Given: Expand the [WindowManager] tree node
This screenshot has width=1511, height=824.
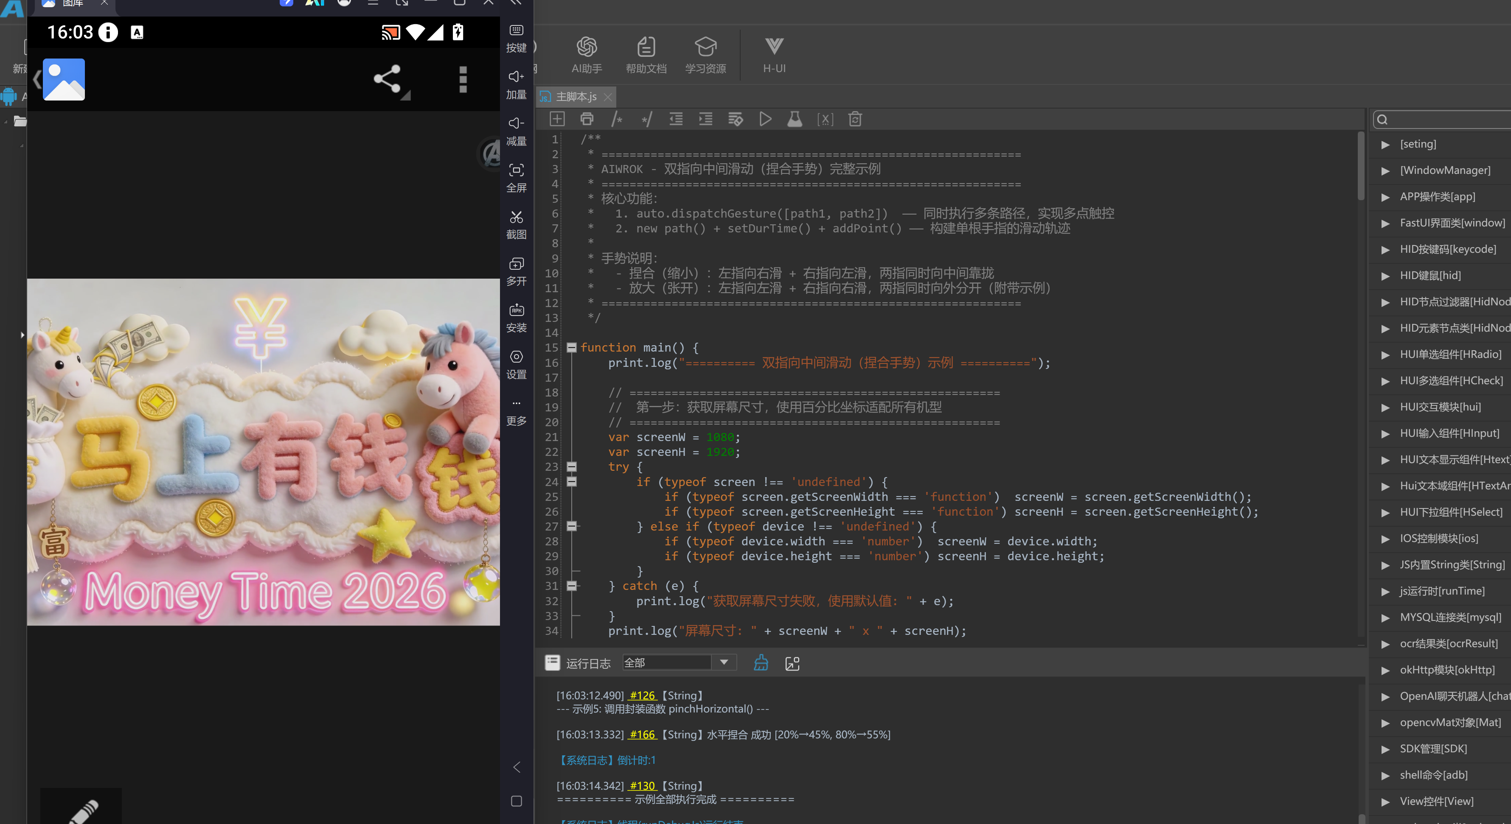Looking at the screenshot, I should pos(1385,170).
